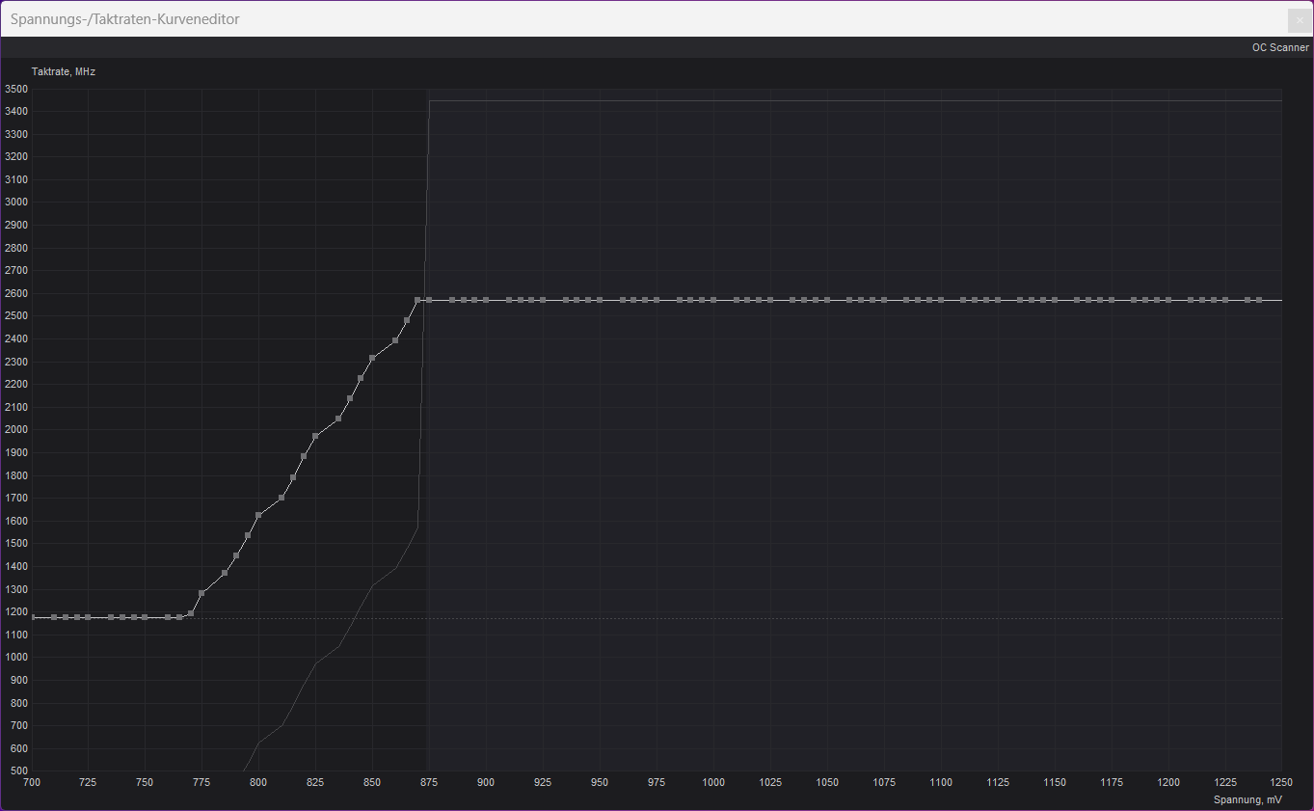Viewport: 1314px width, 811px height.
Task: Select the curve point at 775 mV
Action: point(201,593)
